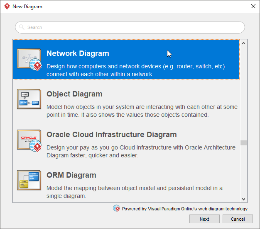Select the Oracle Cloud Infrastructure Diagram icon

29,140
